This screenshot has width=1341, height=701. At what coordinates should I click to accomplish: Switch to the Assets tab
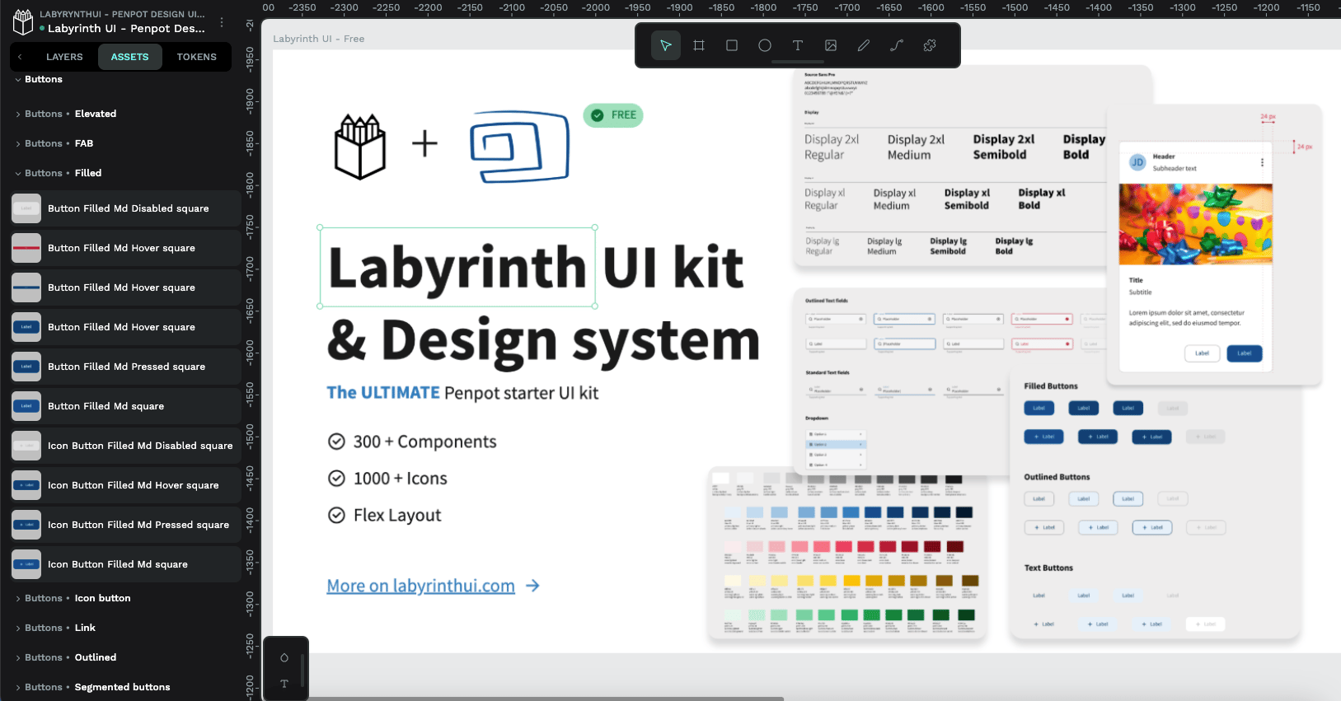[x=130, y=57]
